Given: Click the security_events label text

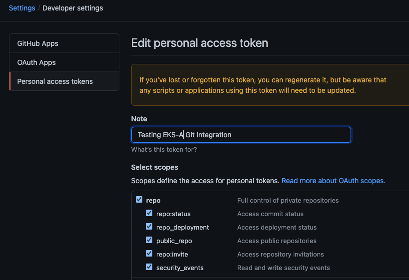Looking at the screenshot, I should [x=180, y=268].
